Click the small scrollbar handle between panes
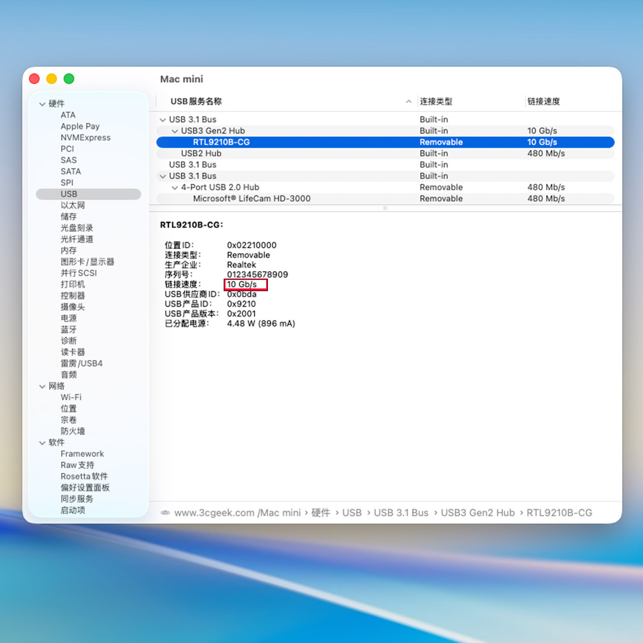The width and height of the screenshot is (643, 643). pyautogui.click(x=384, y=208)
